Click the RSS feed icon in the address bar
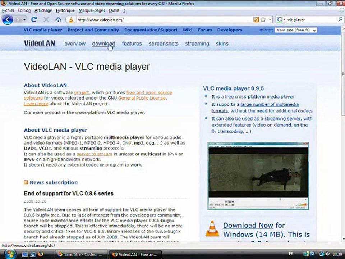 click(256, 20)
